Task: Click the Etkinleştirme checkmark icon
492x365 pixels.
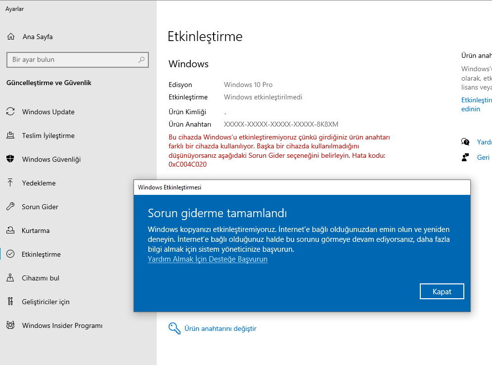Action: tap(10, 254)
